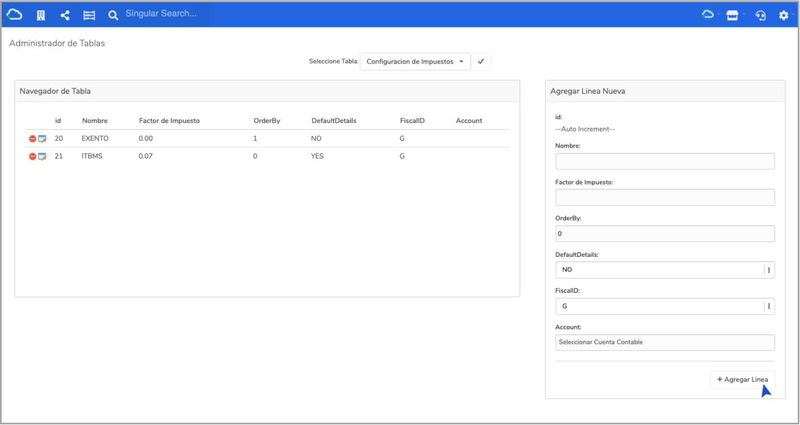Click the DefaultDetails column header
The height and width of the screenshot is (425, 800).
point(334,121)
